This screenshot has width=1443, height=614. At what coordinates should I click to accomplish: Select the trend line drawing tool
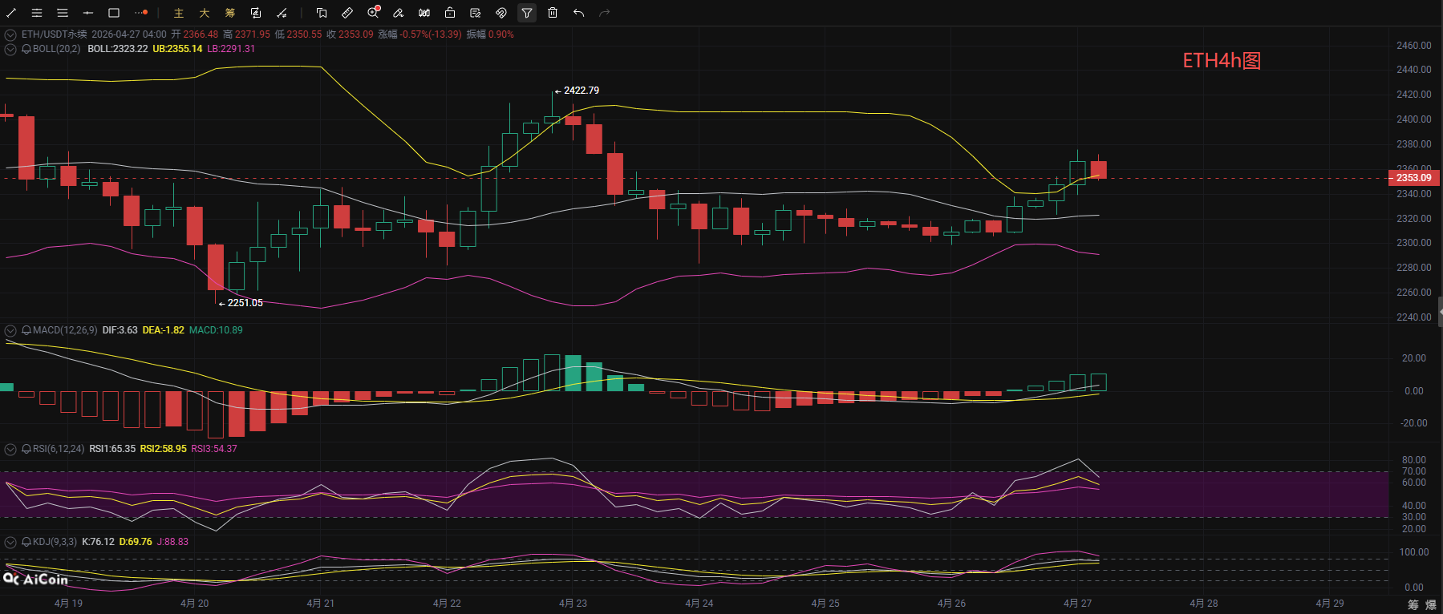point(11,13)
